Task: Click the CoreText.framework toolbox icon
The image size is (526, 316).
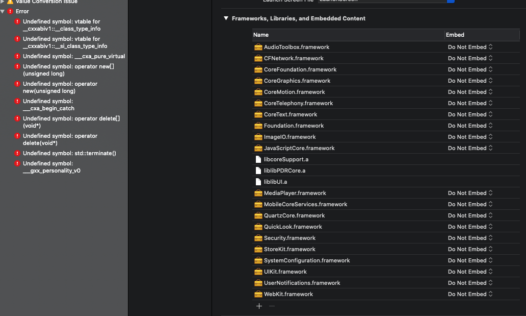Action: click(258, 114)
